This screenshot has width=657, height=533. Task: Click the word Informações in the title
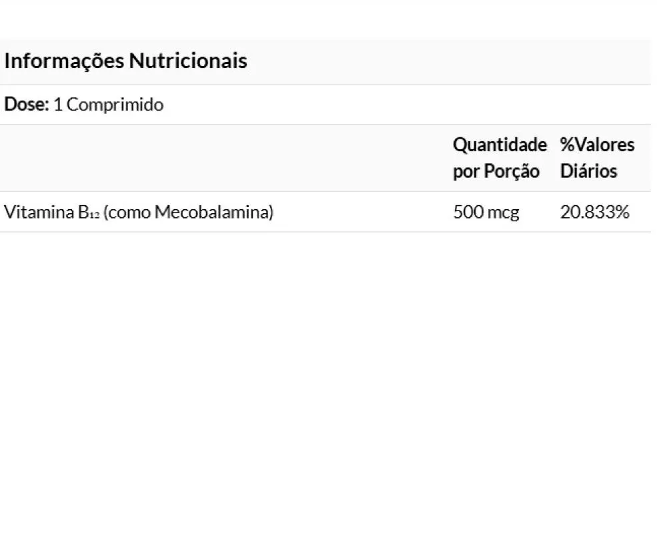[64, 61]
